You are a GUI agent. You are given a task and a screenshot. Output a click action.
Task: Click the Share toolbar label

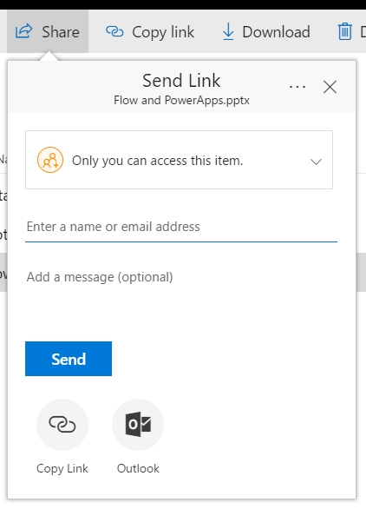[61, 32]
